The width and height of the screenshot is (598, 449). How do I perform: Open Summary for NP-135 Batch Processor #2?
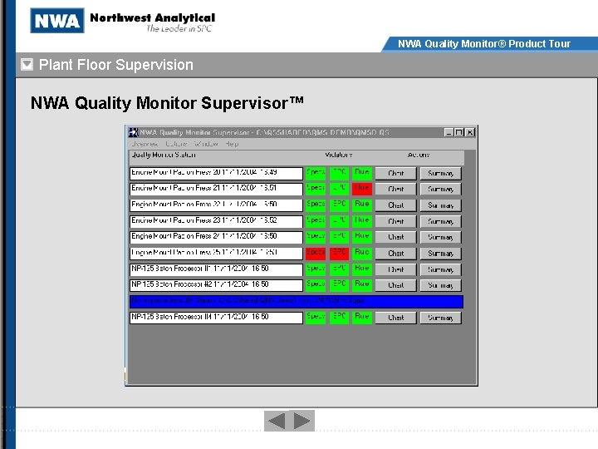440,285
